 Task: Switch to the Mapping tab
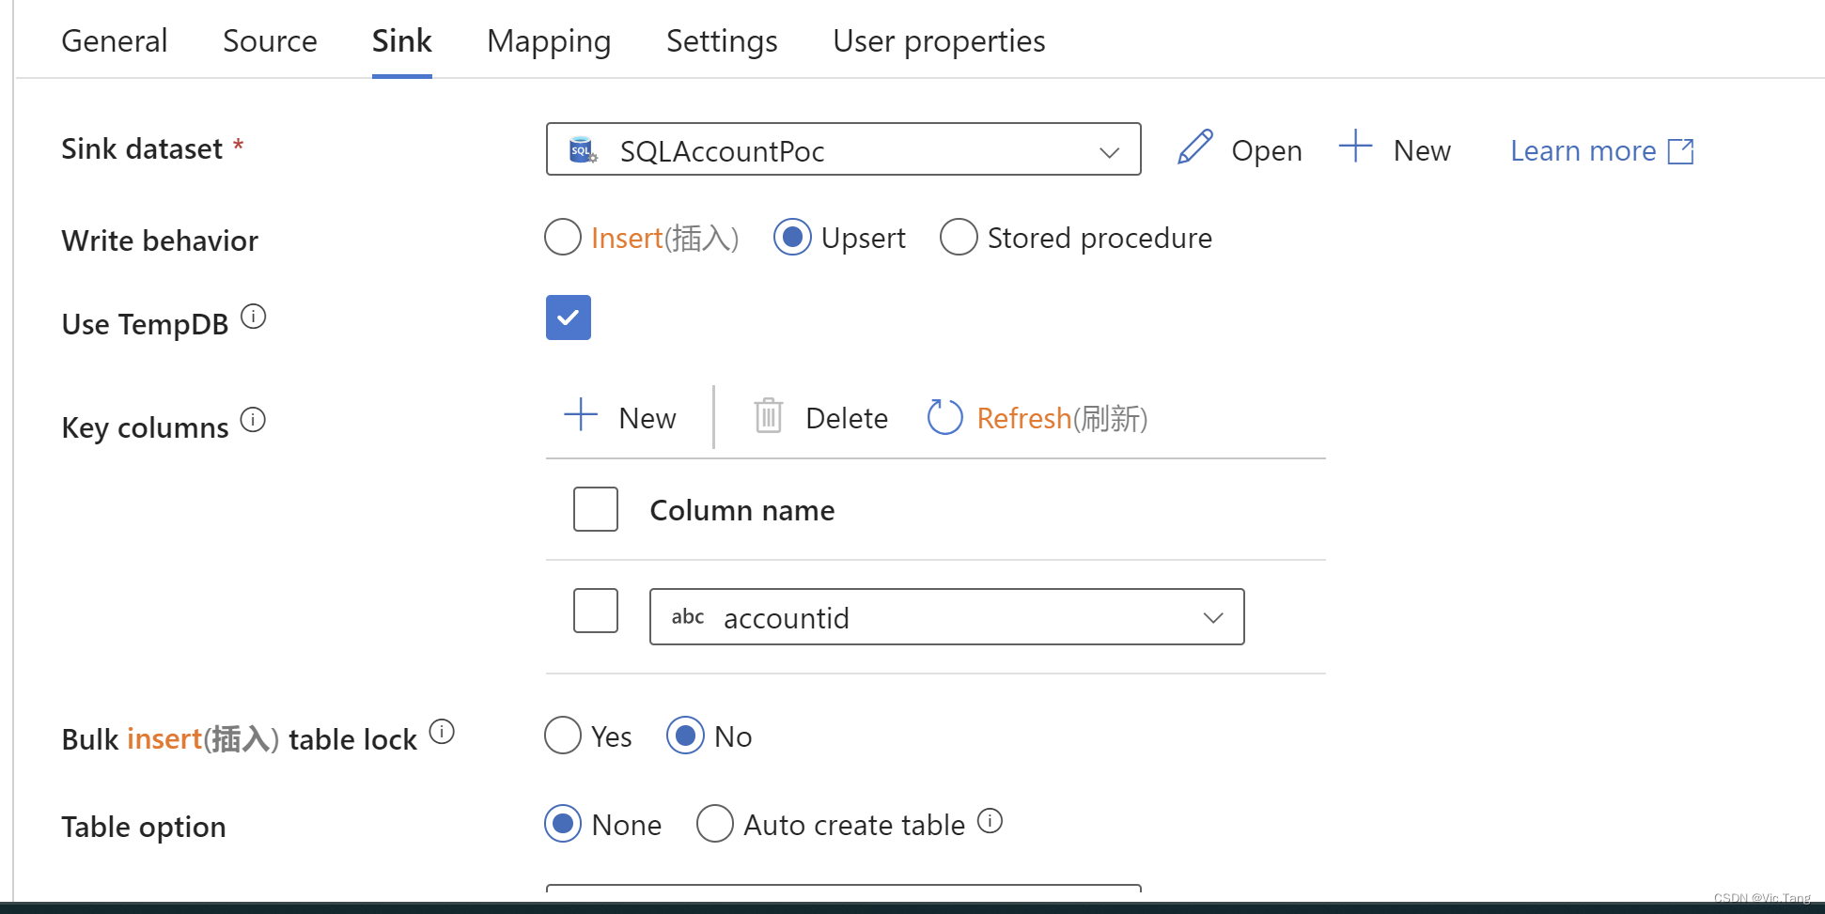point(549,40)
